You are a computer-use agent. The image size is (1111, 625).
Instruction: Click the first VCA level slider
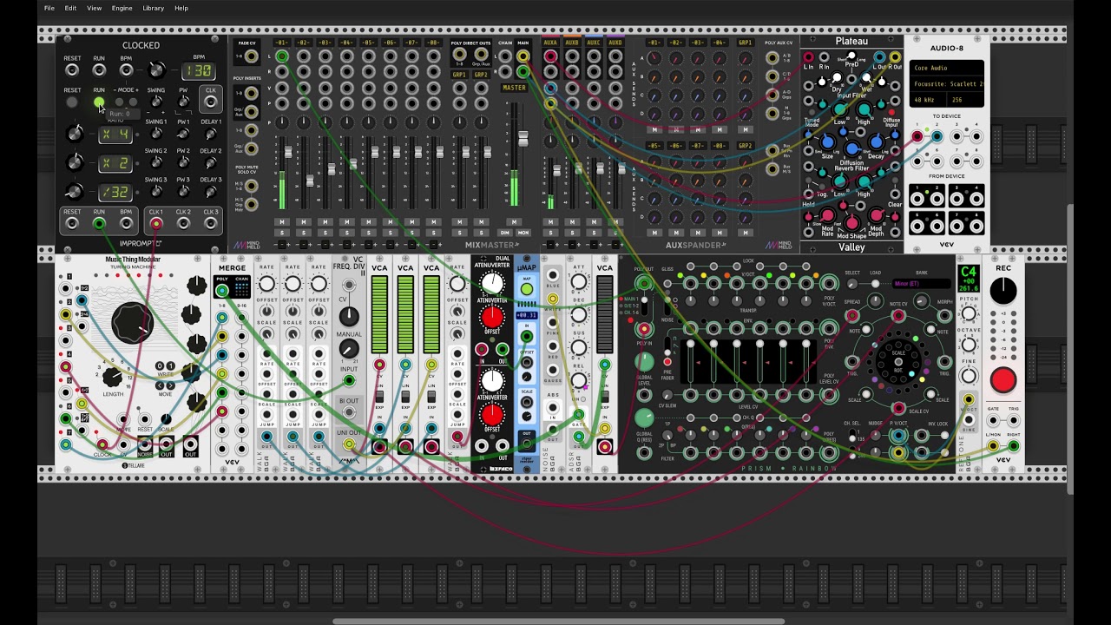[x=379, y=315]
